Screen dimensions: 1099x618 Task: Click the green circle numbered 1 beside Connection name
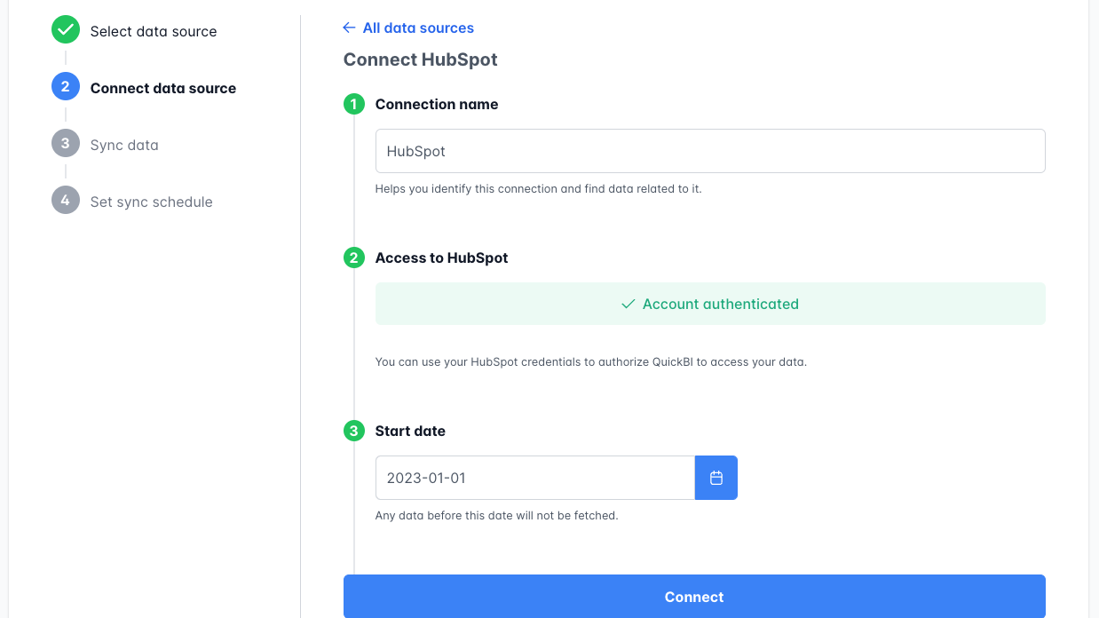click(353, 104)
